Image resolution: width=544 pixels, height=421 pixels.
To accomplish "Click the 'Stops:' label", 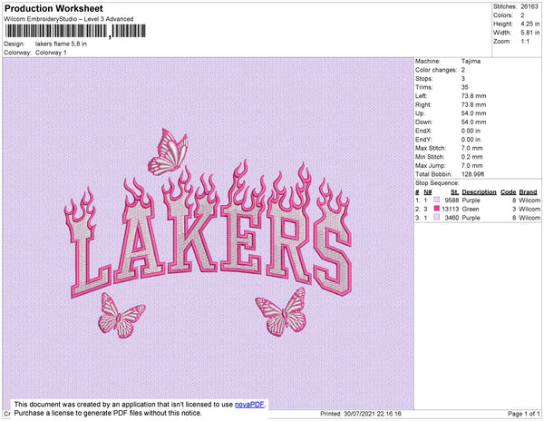I will pos(423,79).
